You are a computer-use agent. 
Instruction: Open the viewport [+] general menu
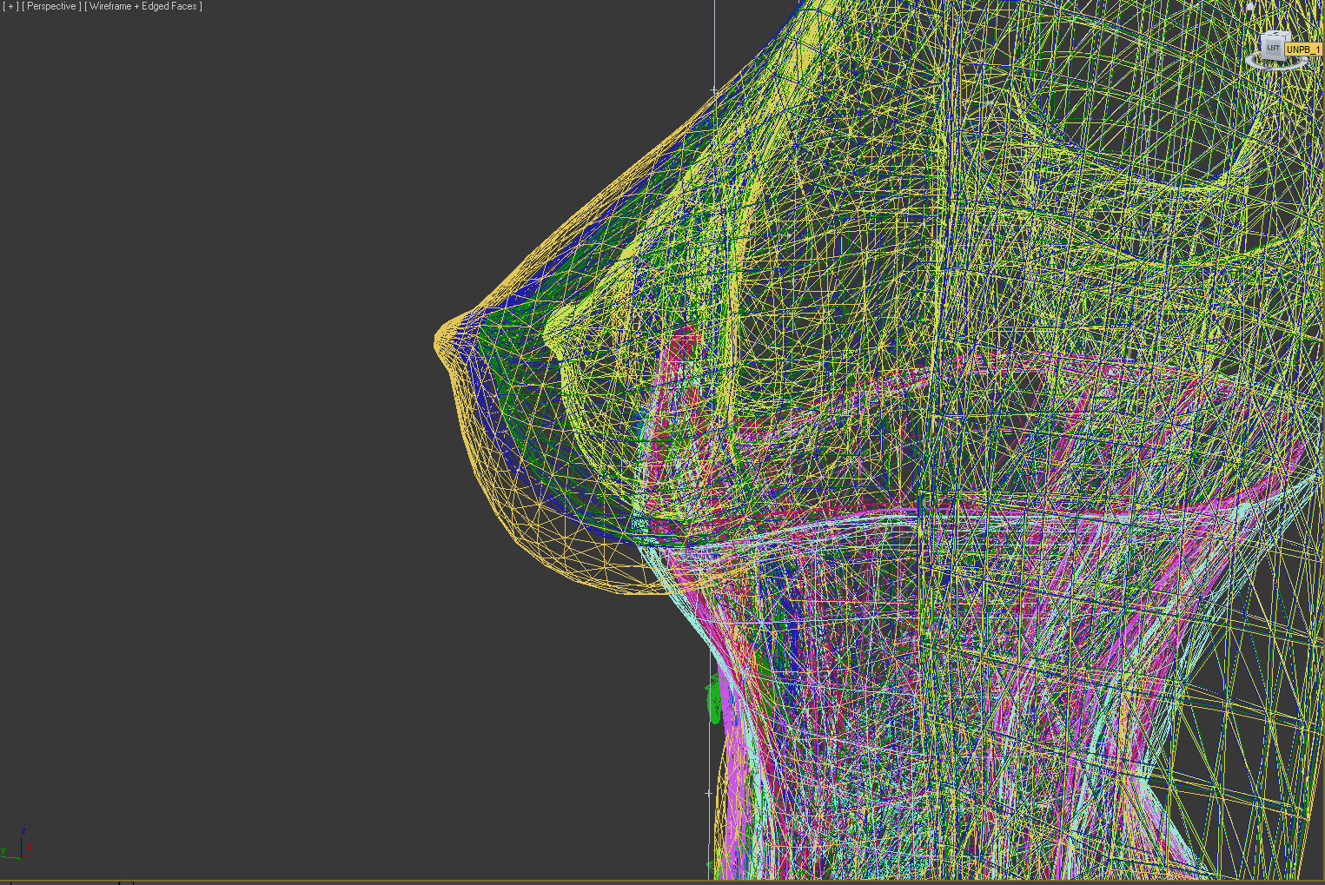point(10,6)
